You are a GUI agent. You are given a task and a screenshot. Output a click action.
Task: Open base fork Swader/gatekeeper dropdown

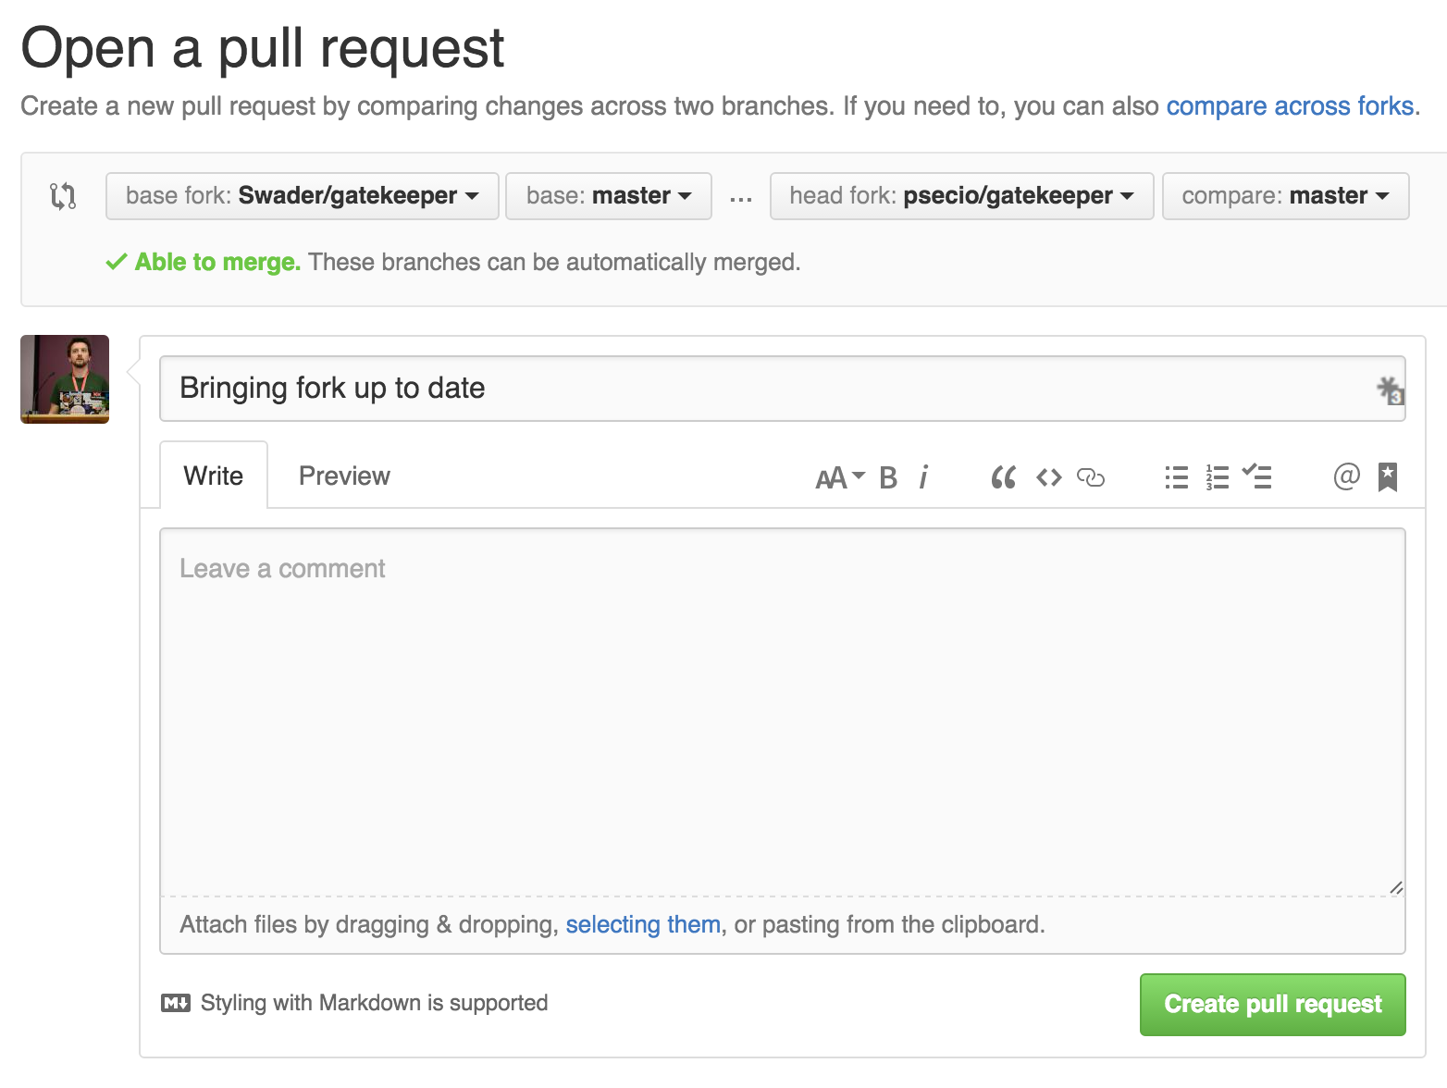[302, 196]
